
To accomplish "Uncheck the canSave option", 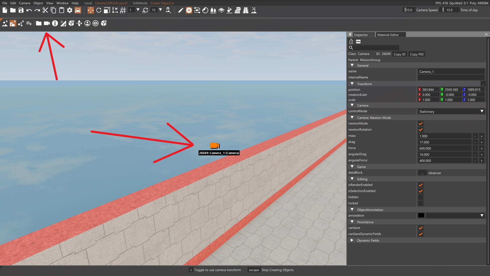I will [421, 228].
